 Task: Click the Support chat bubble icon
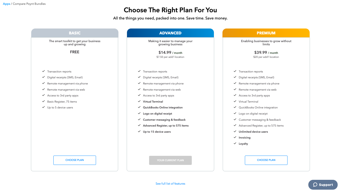pos(315,185)
